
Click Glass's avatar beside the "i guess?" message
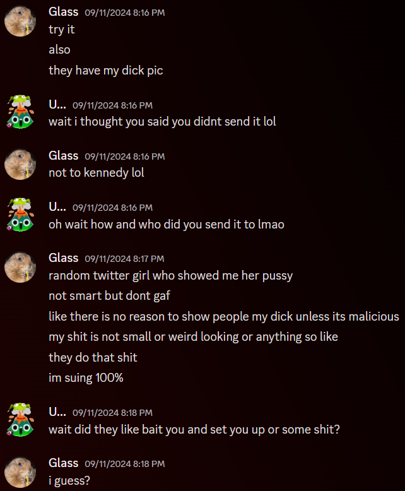(x=20, y=473)
